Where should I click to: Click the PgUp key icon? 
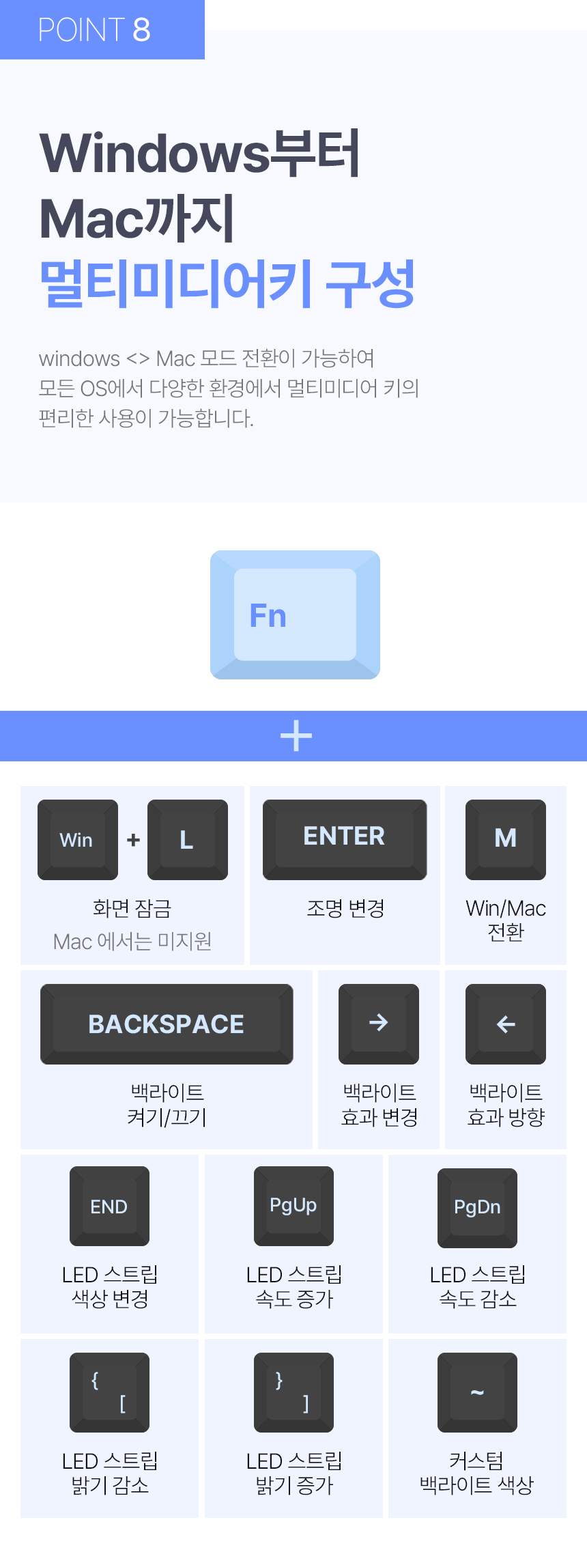click(293, 1206)
